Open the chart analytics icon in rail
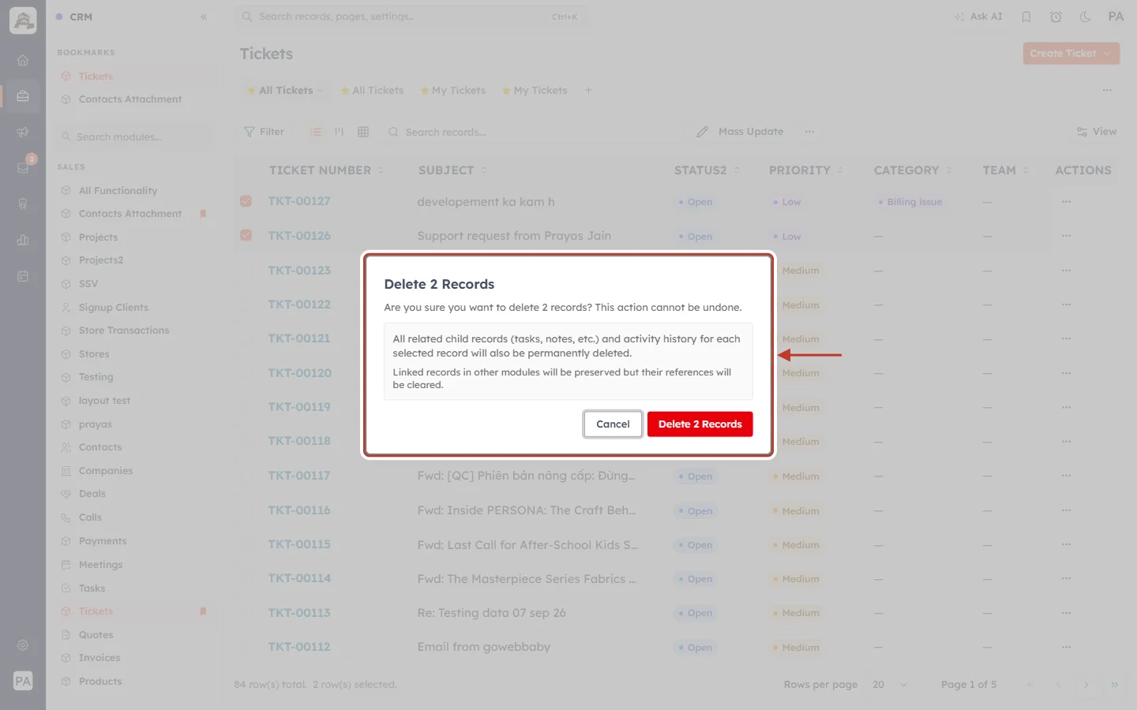Viewport: 1137px width, 710px height. 23,240
